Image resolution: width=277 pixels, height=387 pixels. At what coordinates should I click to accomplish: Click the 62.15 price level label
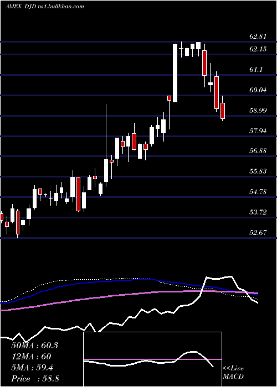point(258,49)
